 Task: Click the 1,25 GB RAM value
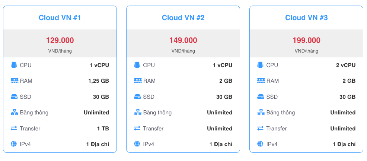click(x=99, y=81)
